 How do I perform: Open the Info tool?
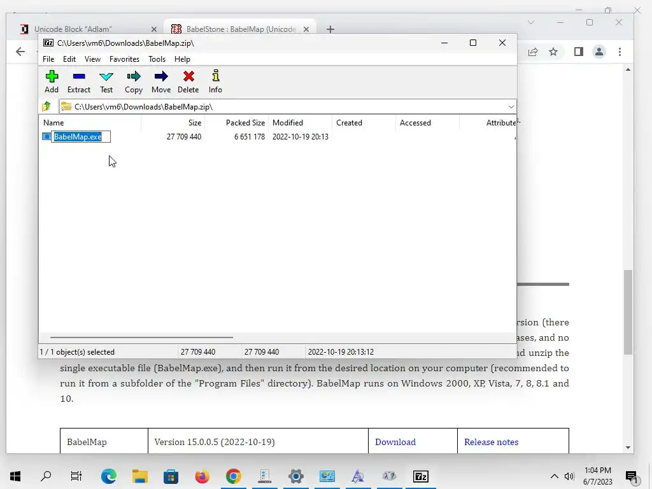tap(215, 81)
